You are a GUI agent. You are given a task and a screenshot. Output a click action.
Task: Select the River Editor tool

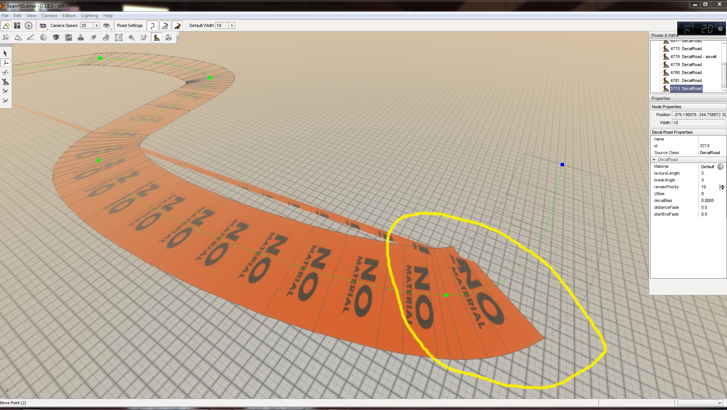click(144, 37)
